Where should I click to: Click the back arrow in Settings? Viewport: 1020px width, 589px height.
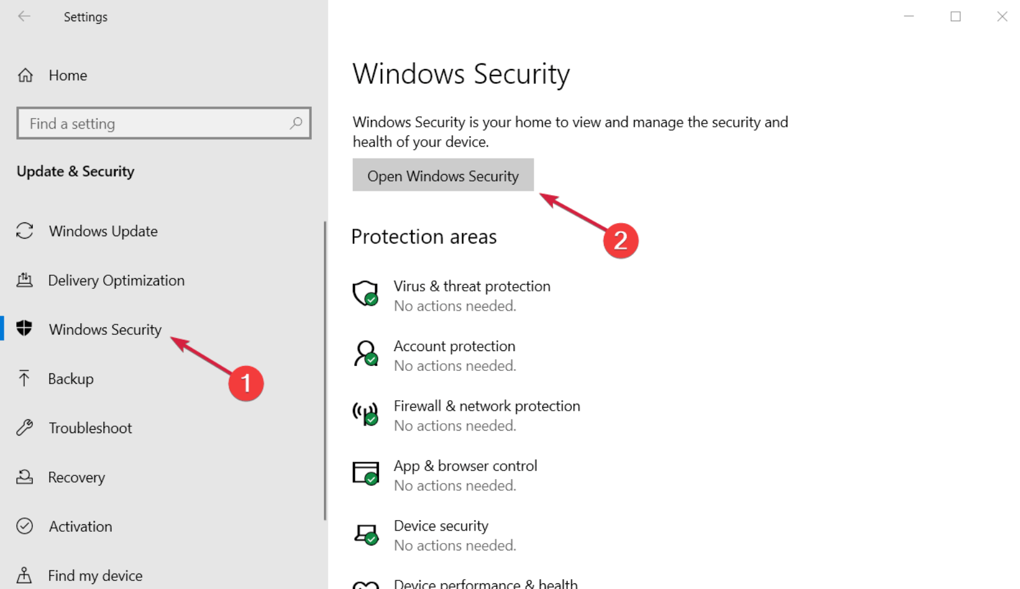[x=24, y=17]
